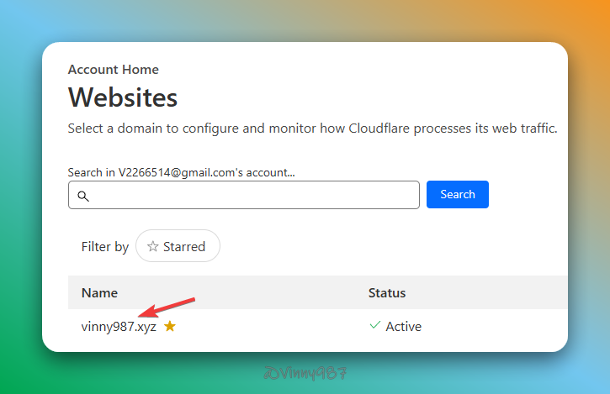Click the Active status text
Image resolution: width=610 pixels, height=394 pixels.
coord(403,326)
